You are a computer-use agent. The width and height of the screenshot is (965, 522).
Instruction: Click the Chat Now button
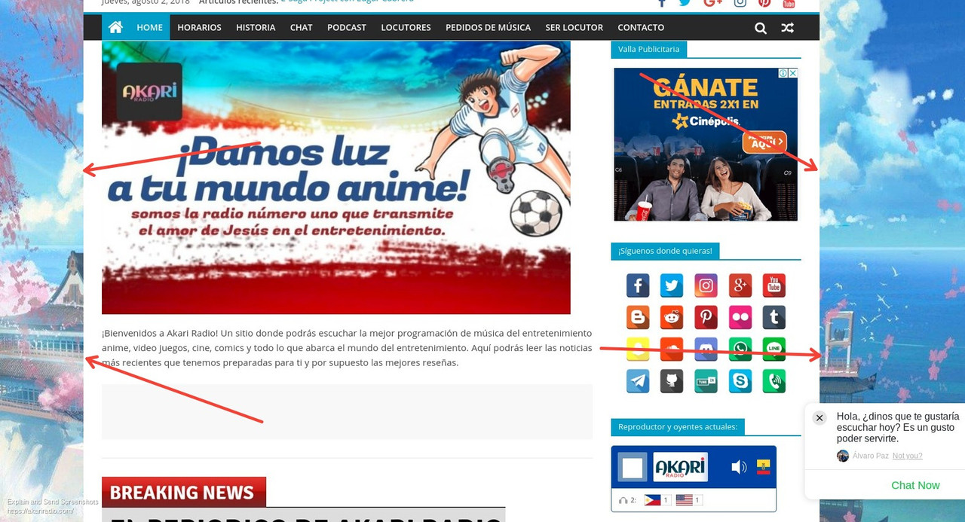tap(915, 485)
